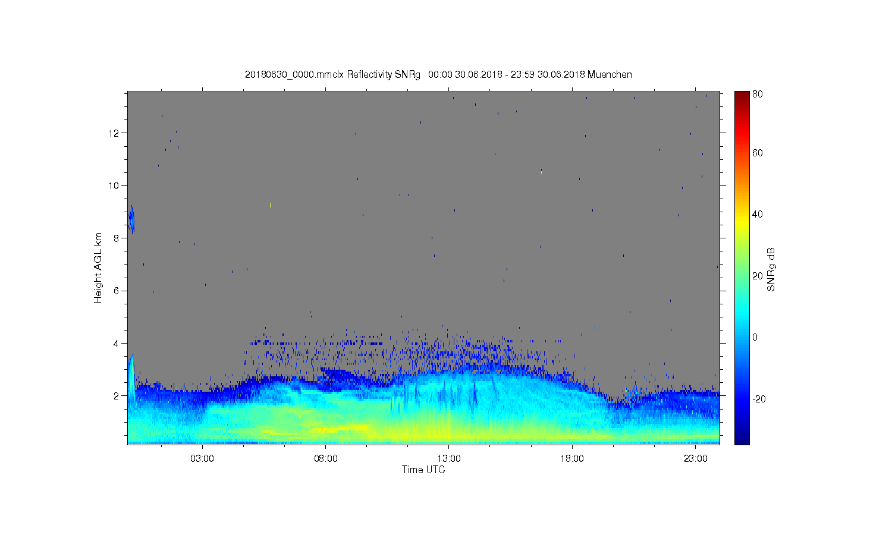The image size is (892, 535).
Task: Click the '23:00' time tick label
Action: [696, 459]
